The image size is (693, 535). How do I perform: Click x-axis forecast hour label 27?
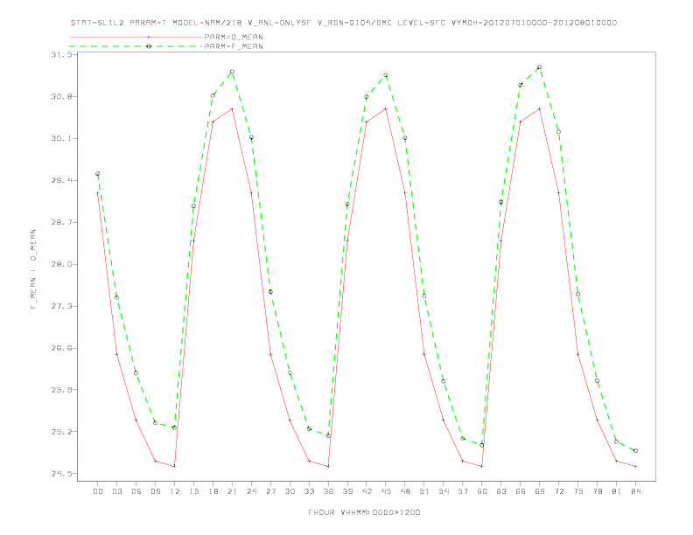tap(270, 491)
